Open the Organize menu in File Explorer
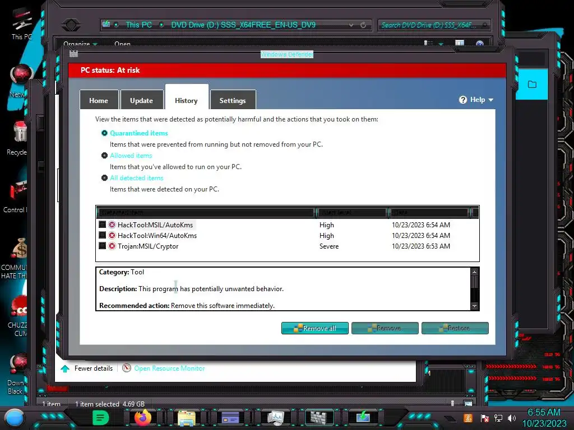This screenshot has height=430, width=574. [x=80, y=44]
